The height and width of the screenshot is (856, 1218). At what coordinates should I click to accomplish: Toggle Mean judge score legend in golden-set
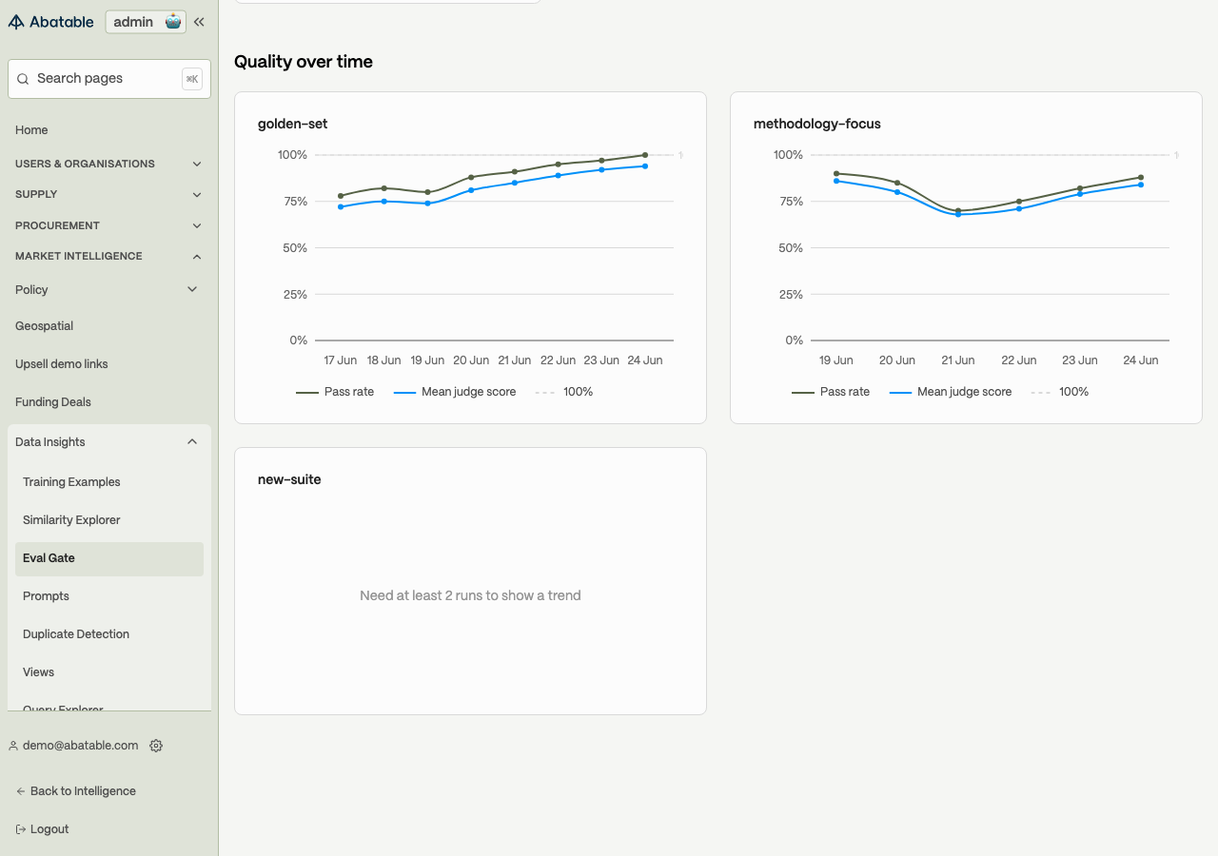(x=455, y=392)
